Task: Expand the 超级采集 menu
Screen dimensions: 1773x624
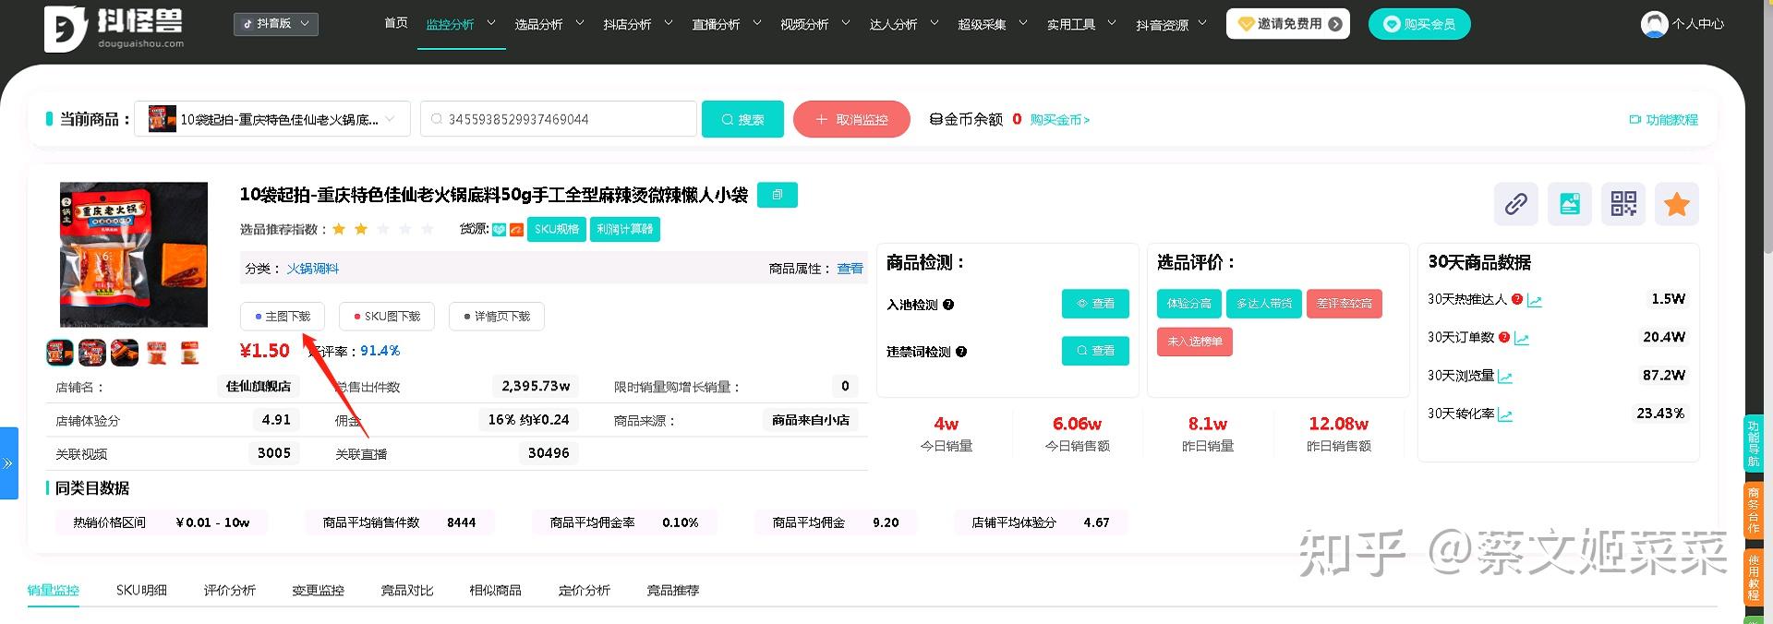Action: [993, 25]
